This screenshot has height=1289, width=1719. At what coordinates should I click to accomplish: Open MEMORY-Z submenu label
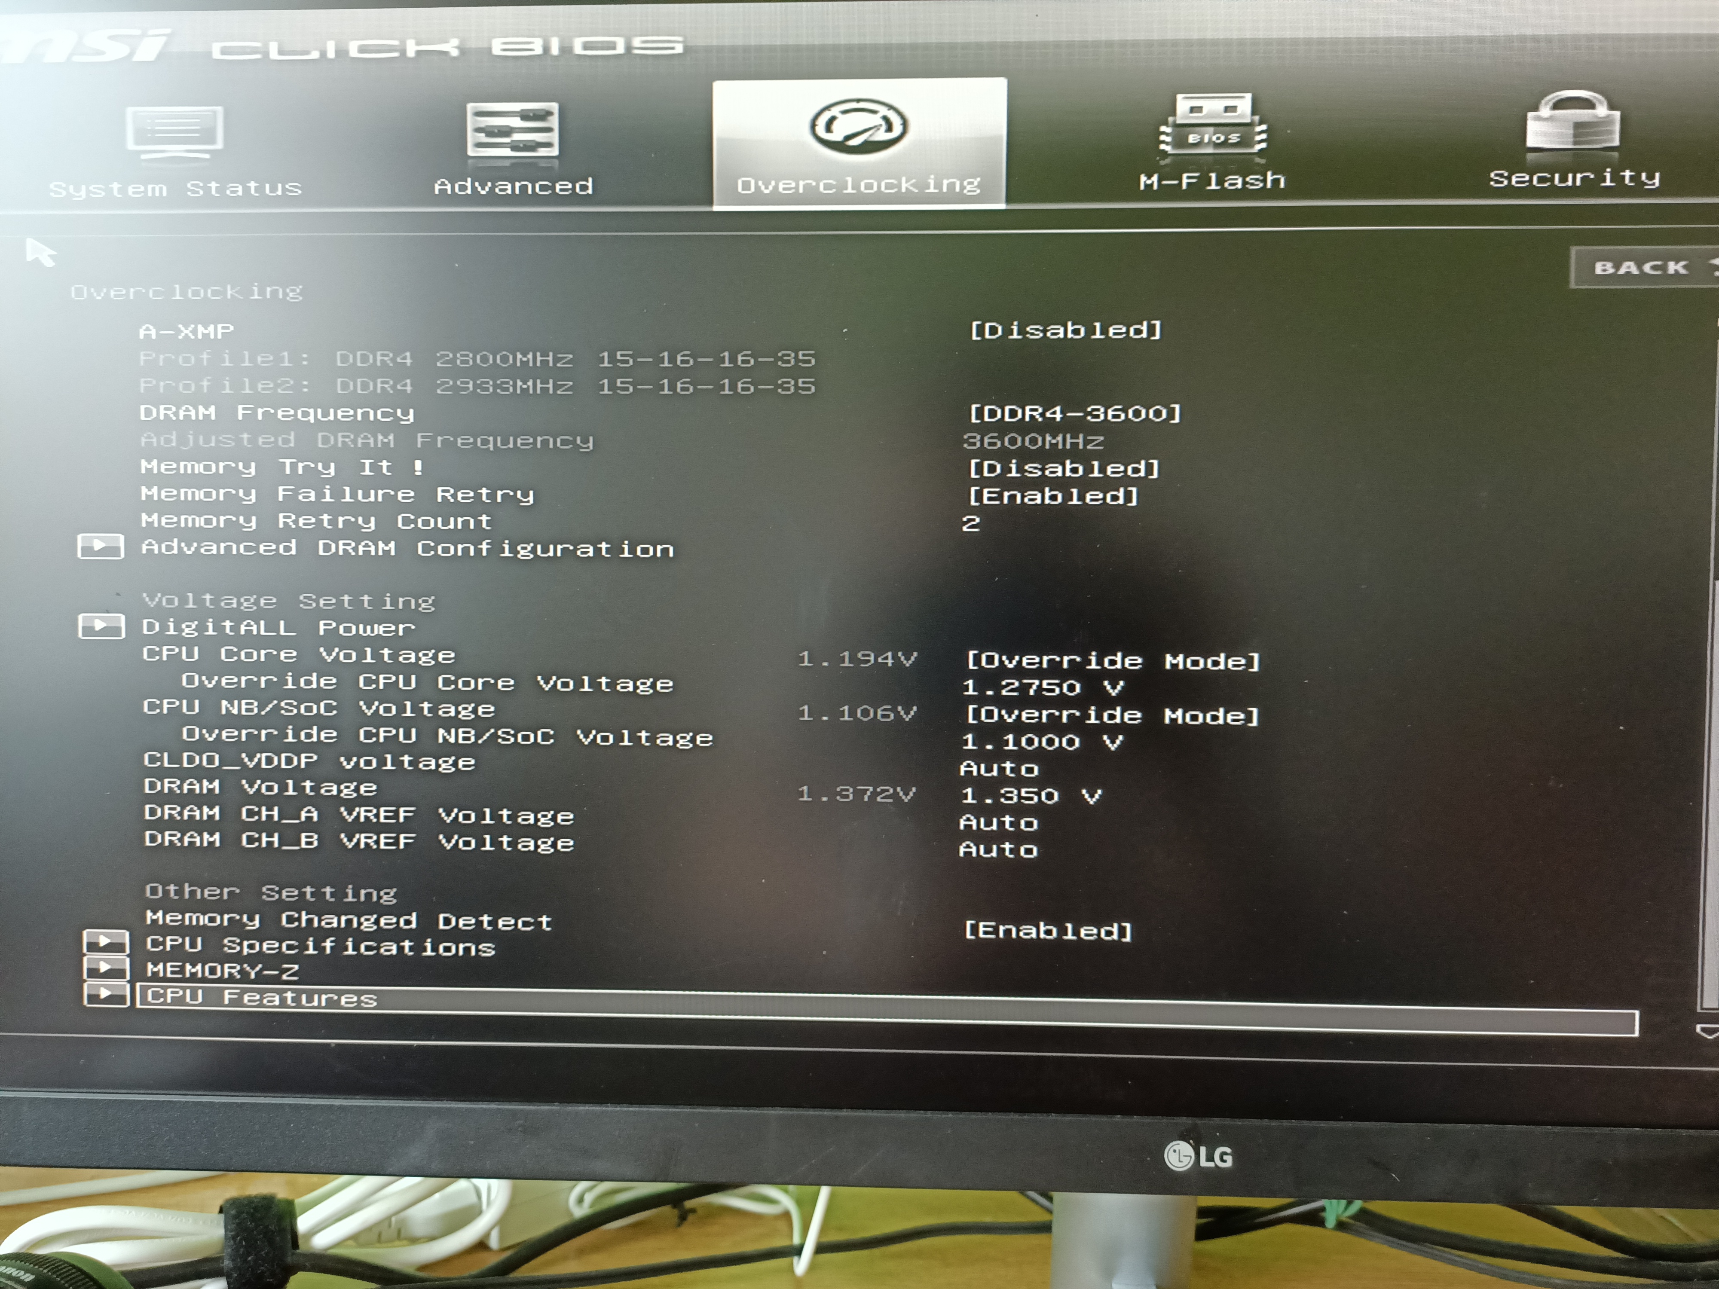tap(222, 971)
